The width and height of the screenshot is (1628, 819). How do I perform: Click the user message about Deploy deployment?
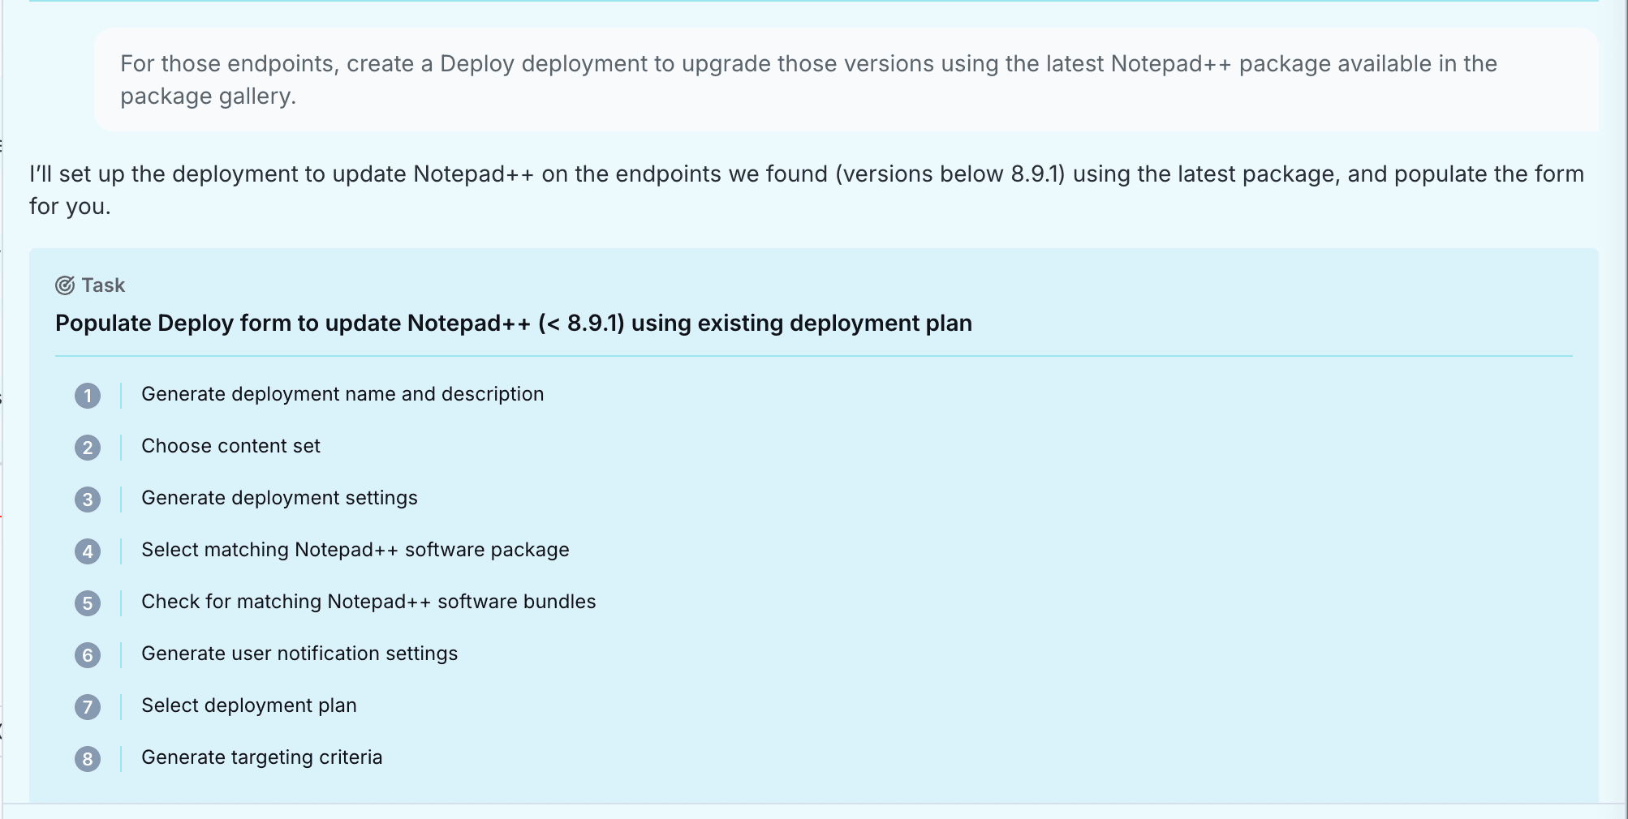click(x=846, y=79)
